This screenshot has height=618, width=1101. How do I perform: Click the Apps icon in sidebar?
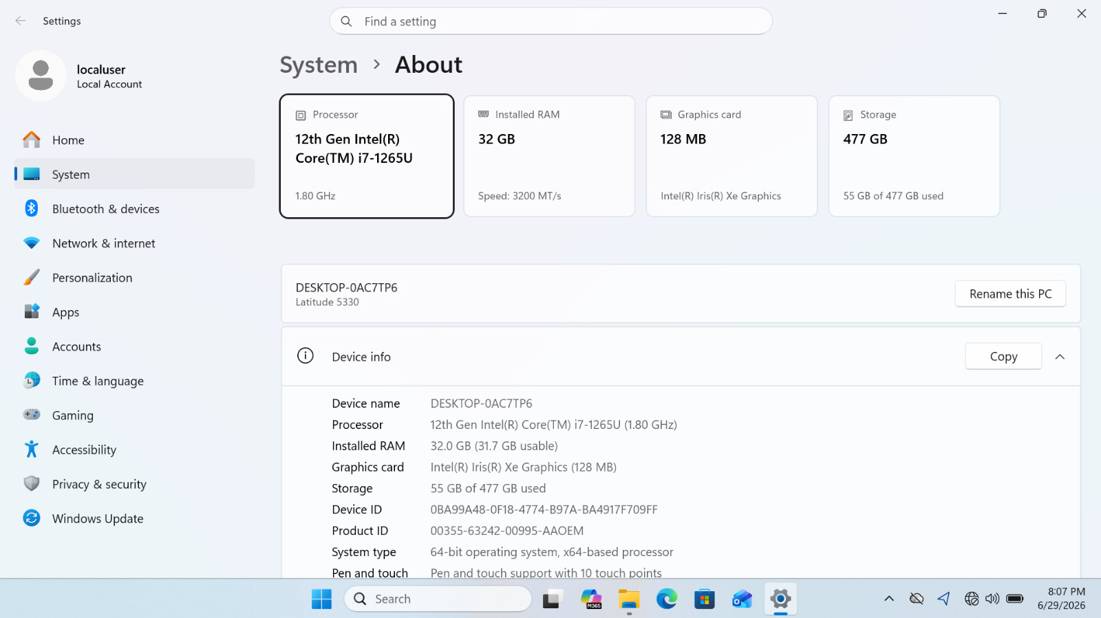coord(32,311)
